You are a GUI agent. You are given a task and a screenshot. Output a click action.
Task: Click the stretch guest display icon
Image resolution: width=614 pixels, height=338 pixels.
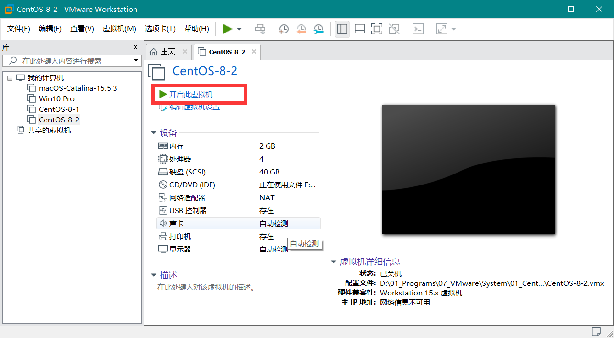coord(442,29)
